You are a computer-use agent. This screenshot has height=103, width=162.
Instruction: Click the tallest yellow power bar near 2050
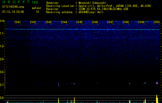(x=157, y=99)
